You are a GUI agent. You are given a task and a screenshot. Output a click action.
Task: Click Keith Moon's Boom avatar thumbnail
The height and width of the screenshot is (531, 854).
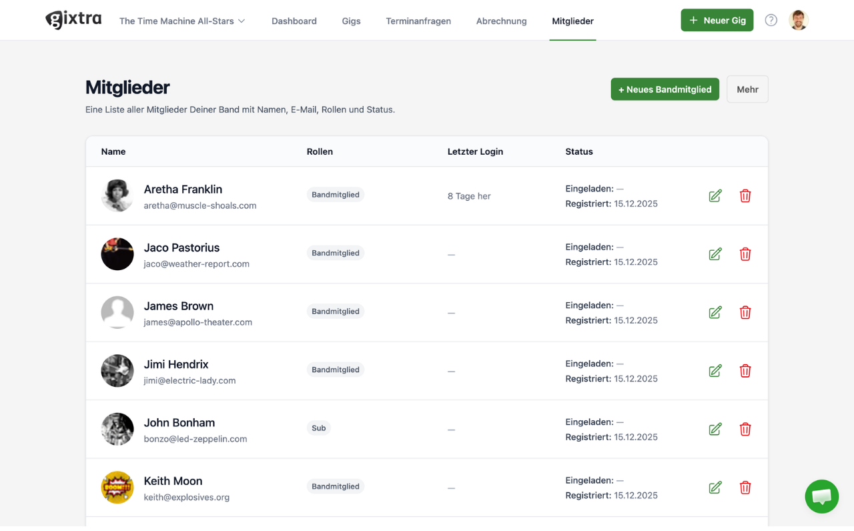pos(117,487)
